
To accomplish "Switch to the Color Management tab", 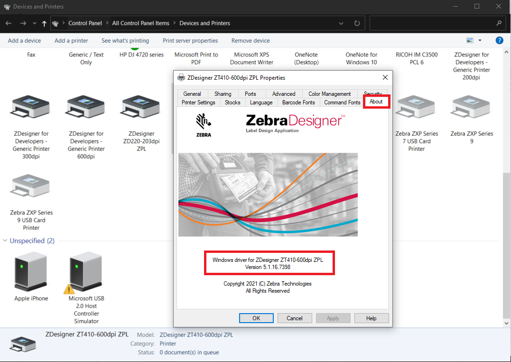I will pyautogui.click(x=329, y=94).
